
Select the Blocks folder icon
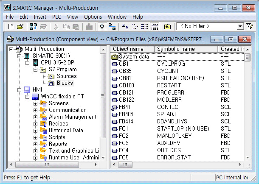(51, 83)
